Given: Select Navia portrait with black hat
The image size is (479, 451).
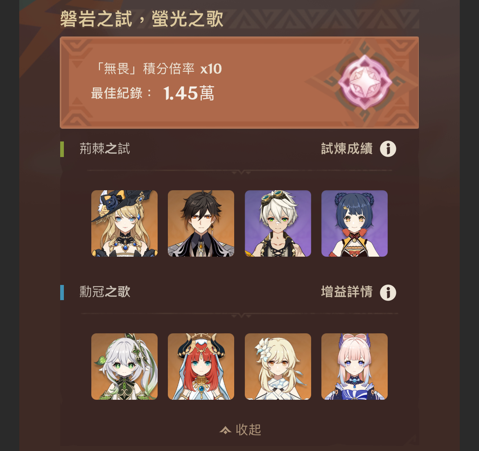Looking at the screenshot, I should [124, 223].
